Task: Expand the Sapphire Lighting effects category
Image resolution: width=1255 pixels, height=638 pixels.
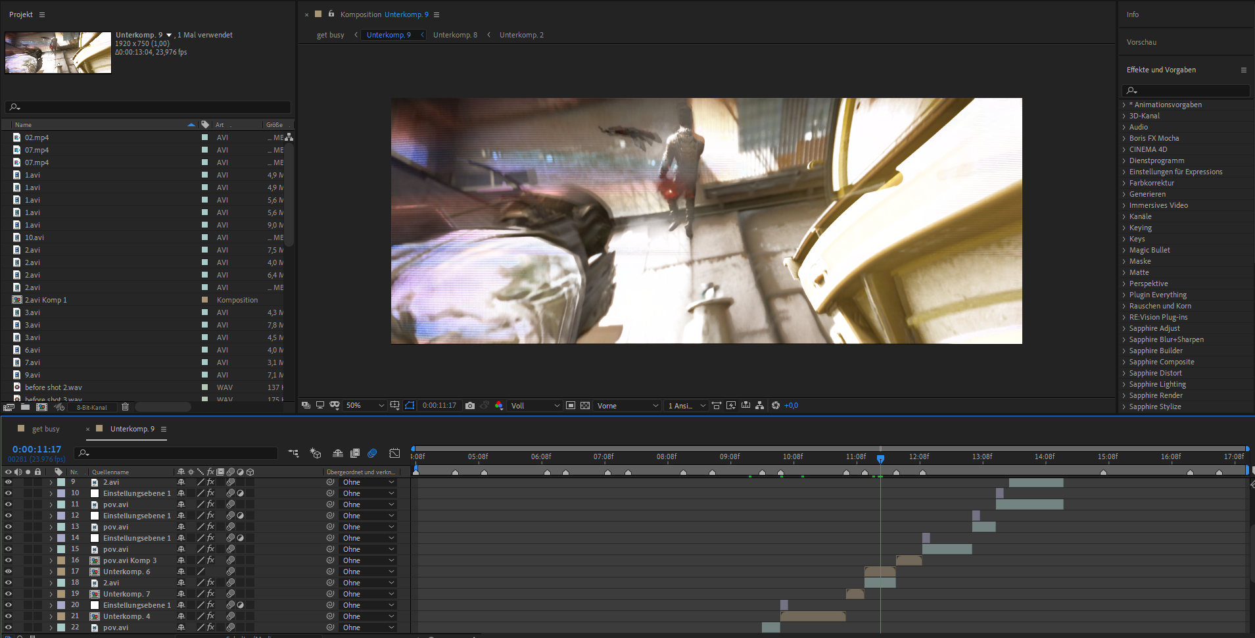Action: click(x=1124, y=385)
